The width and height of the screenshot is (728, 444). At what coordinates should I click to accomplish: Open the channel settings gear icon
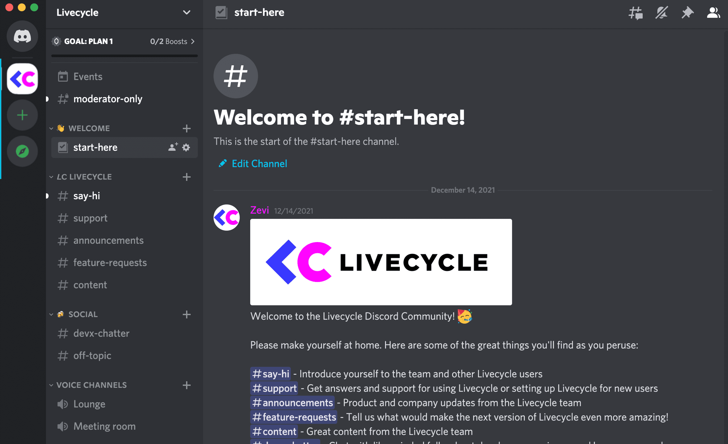point(186,147)
